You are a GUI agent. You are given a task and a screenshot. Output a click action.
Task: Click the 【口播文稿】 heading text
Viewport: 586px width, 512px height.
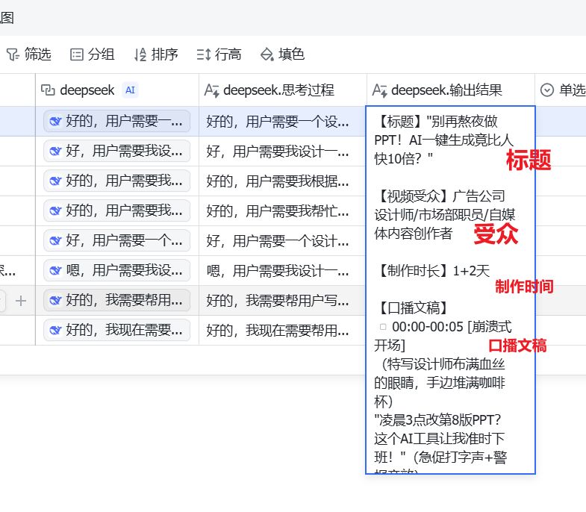pyautogui.click(x=414, y=308)
